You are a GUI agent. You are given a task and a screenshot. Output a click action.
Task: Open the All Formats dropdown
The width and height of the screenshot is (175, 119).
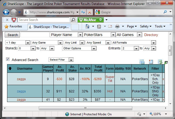[154, 43]
